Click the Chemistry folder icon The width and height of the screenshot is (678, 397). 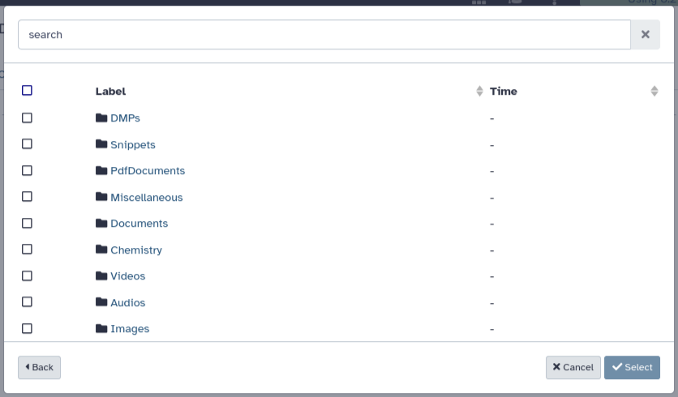[101, 250]
